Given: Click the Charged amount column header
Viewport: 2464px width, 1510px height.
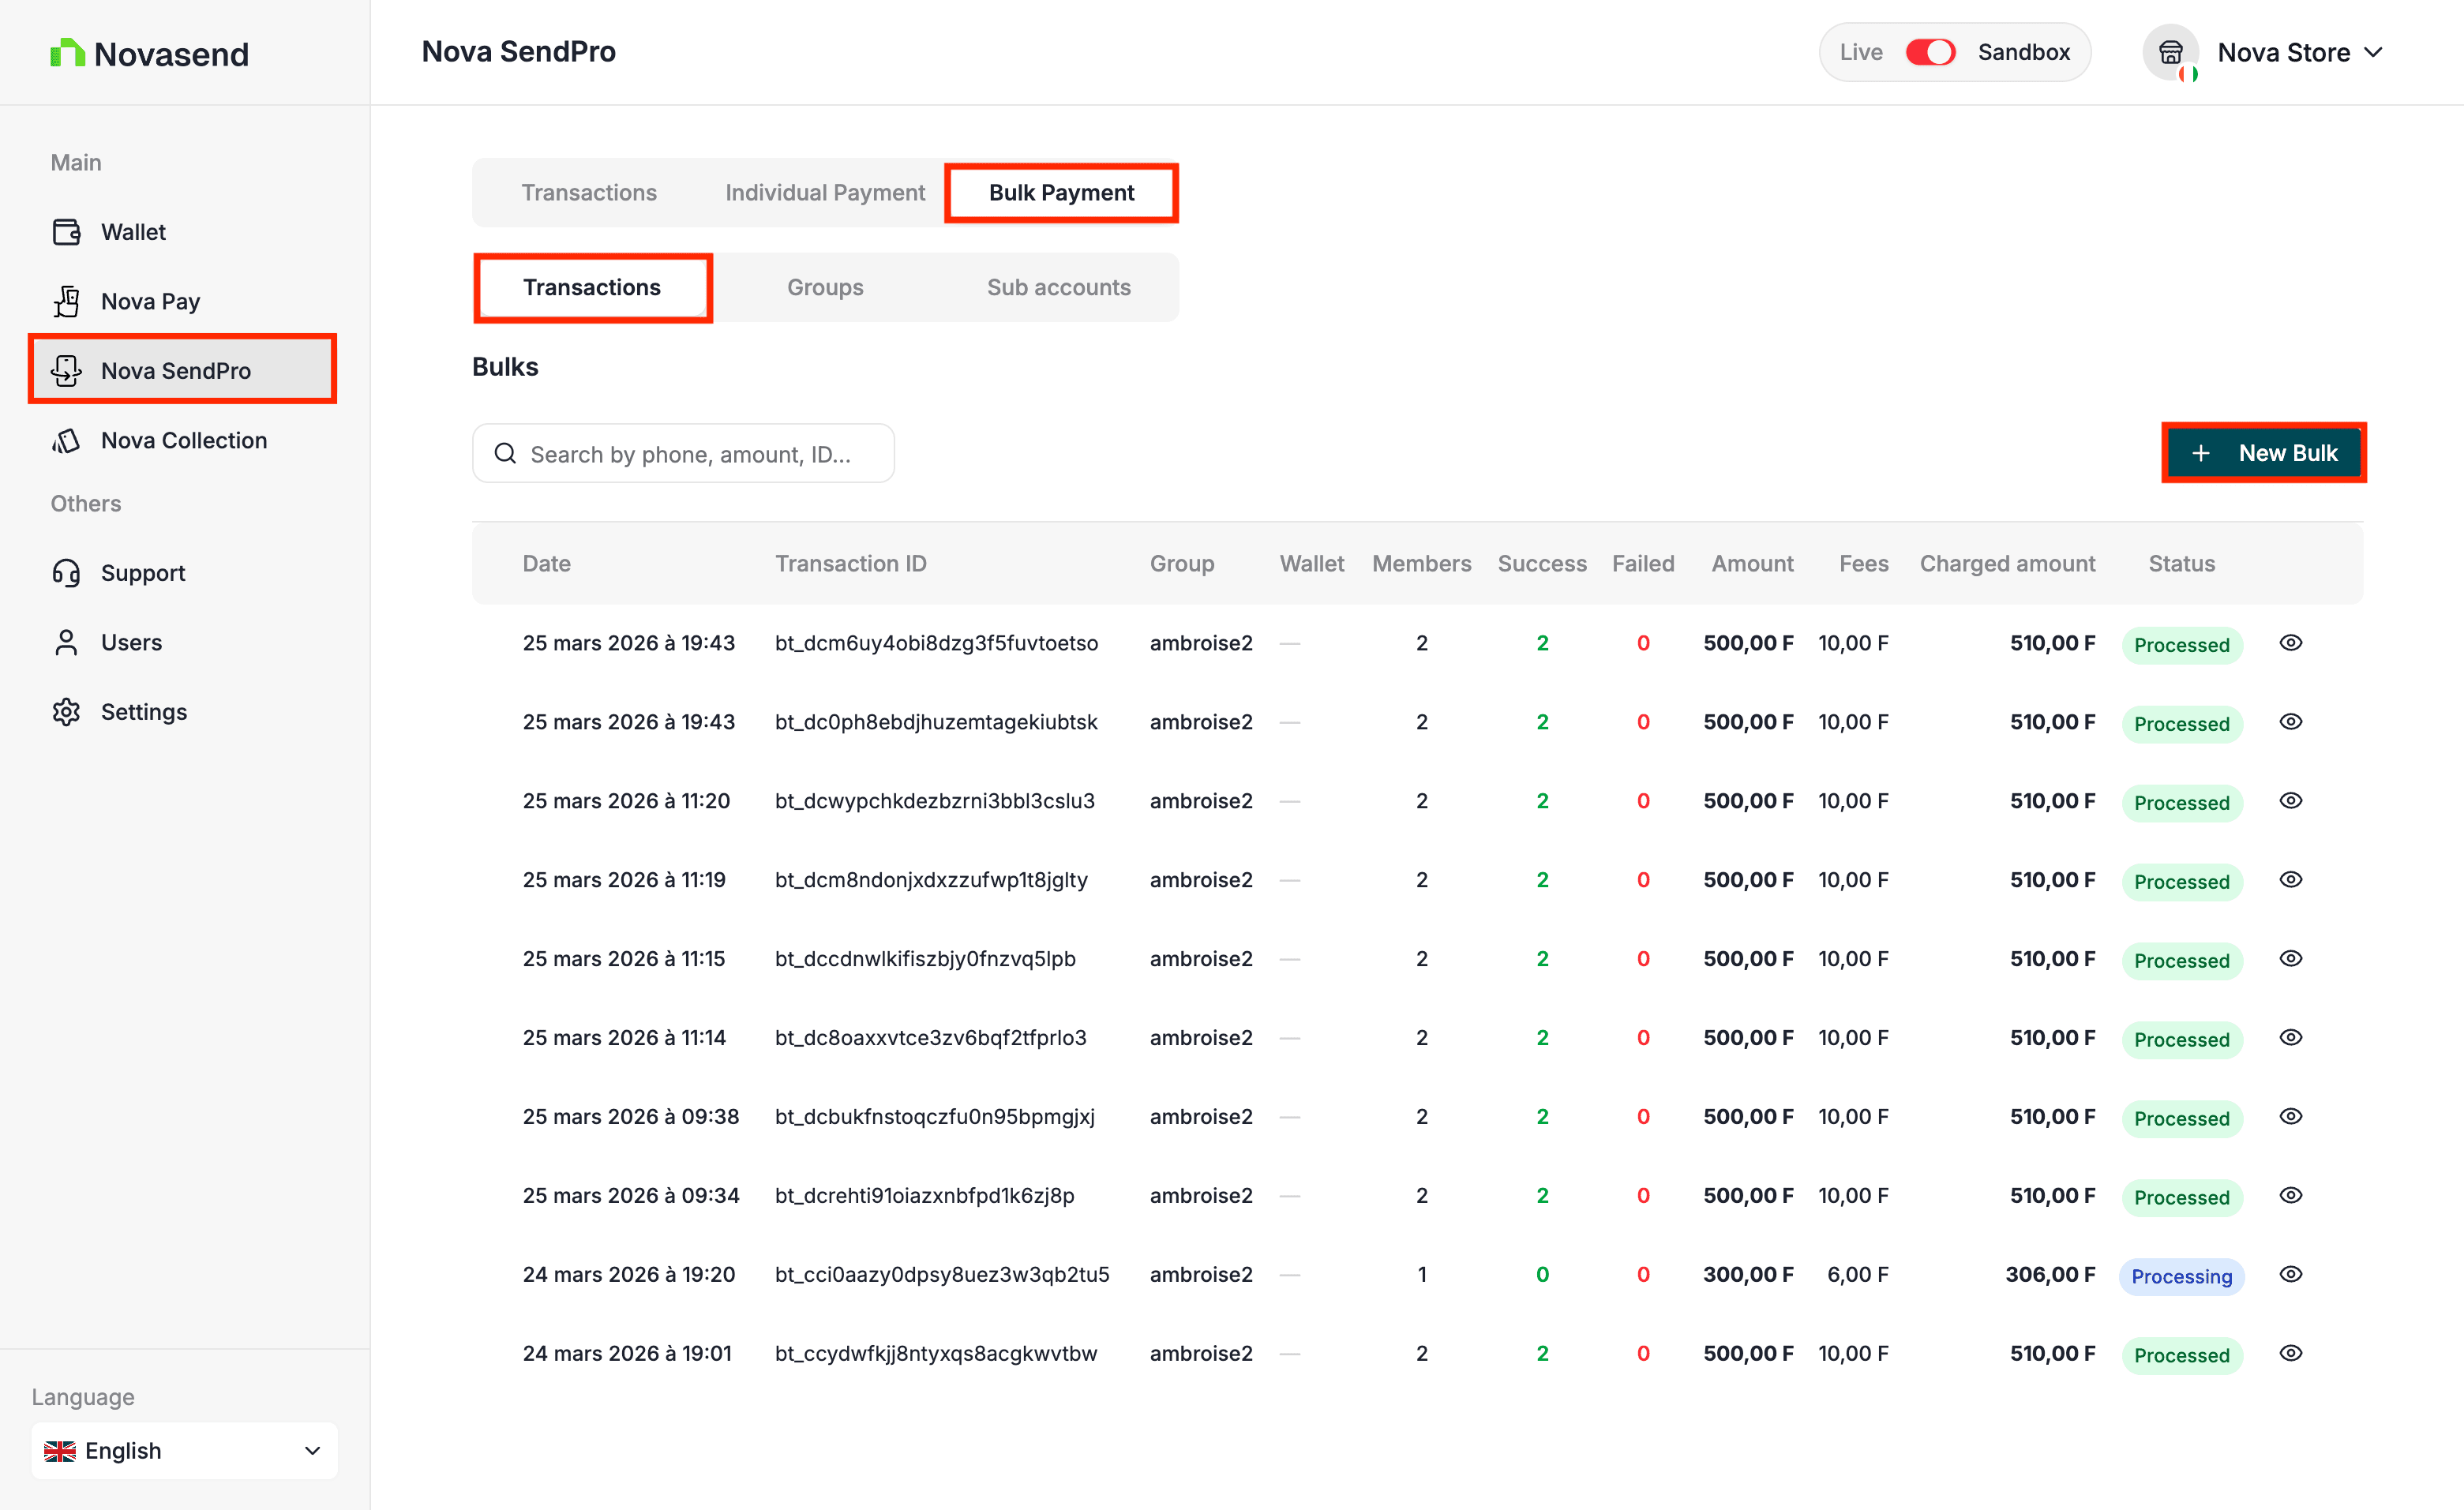Looking at the screenshot, I should 2007,564.
